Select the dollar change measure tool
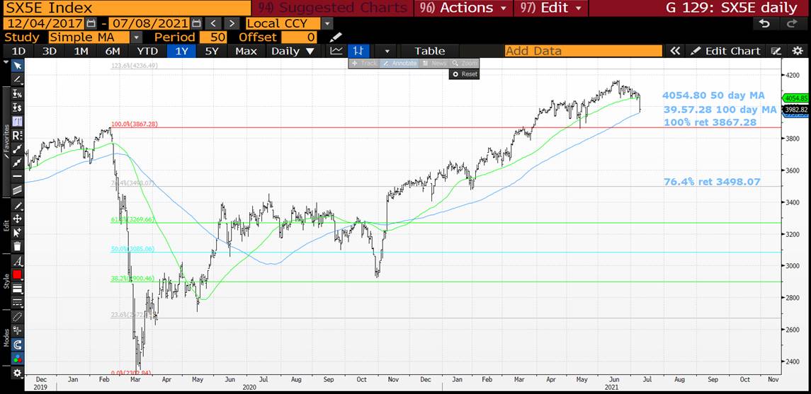 (x=17, y=108)
